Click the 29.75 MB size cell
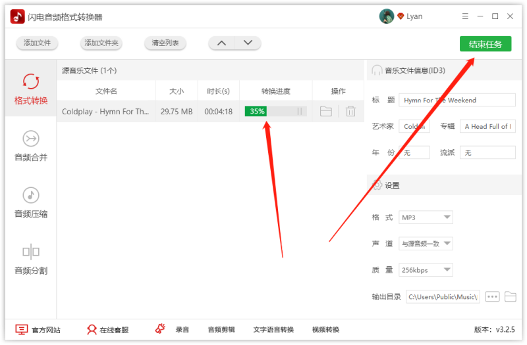The image size is (527, 345). [177, 112]
